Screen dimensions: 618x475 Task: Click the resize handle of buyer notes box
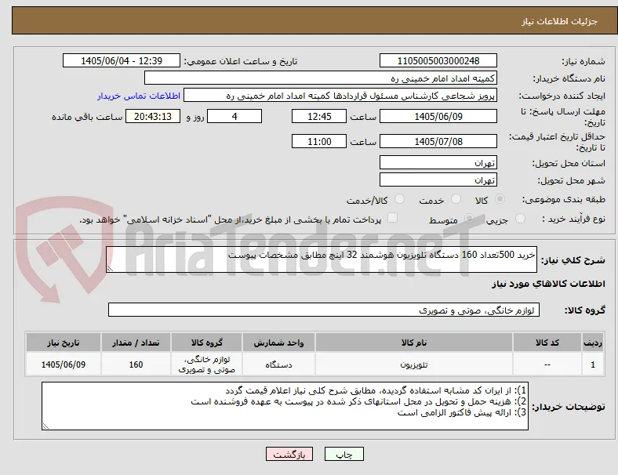click(45, 426)
